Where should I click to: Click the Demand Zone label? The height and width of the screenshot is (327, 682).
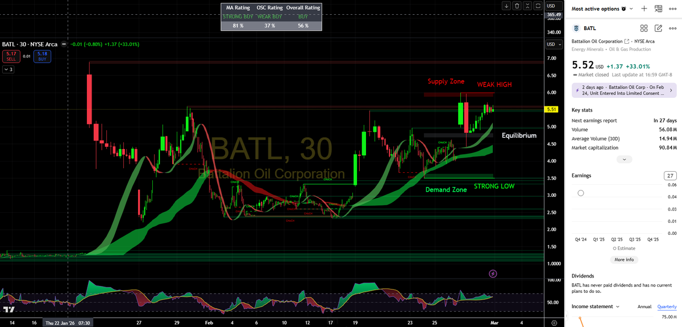(446, 189)
